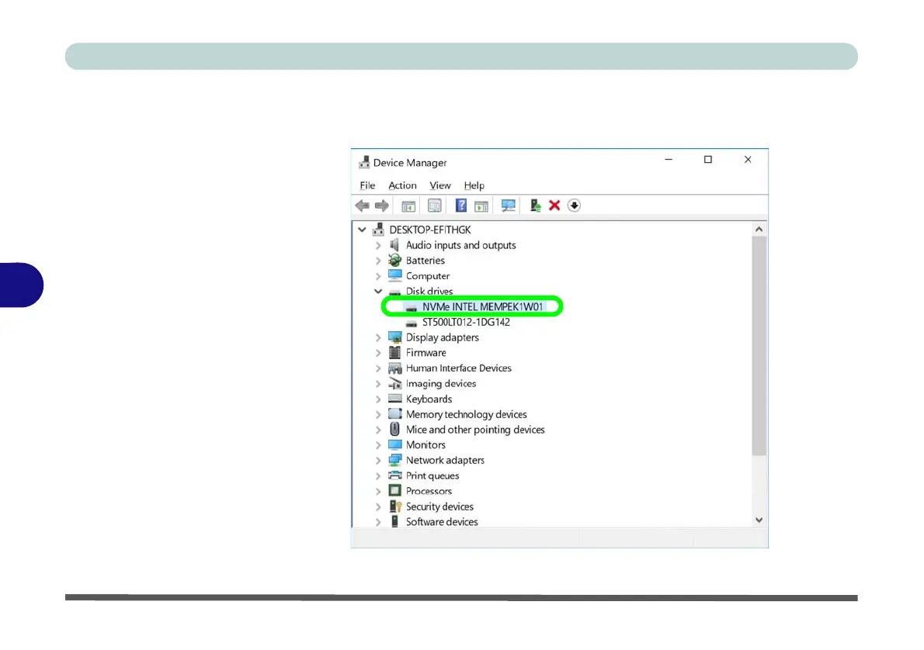The width and height of the screenshot is (924, 650).
Task: Click the blue Help question mark icon
Action: tap(460, 206)
